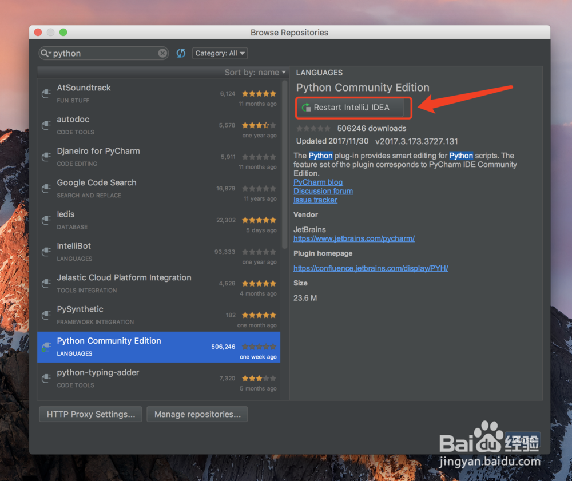
Task: Click version v2017.3.173.3727.131 text
Action: click(416, 141)
